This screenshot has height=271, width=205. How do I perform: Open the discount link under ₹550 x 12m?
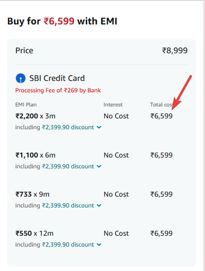(68, 244)
